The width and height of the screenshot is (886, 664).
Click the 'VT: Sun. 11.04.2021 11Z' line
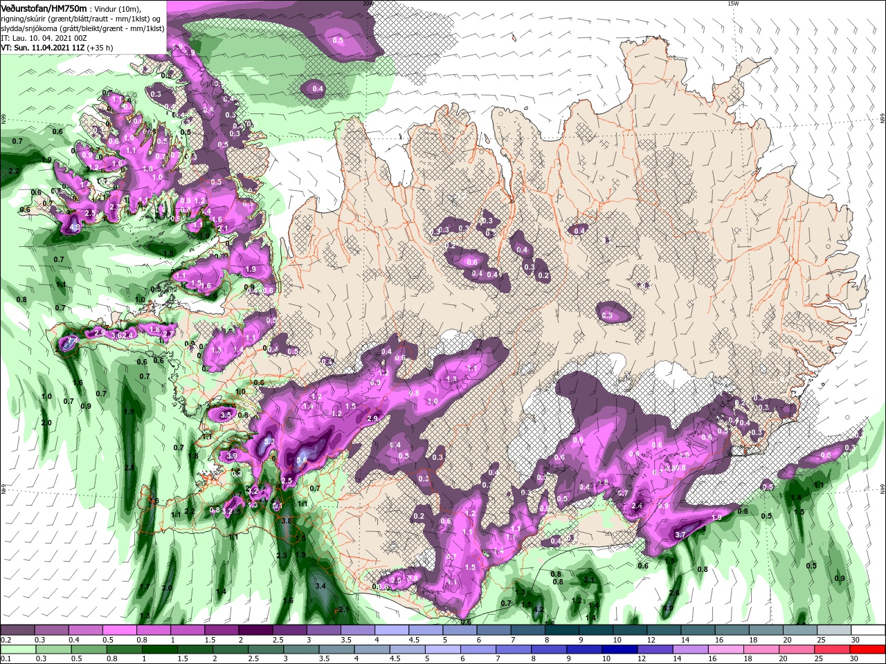pos(42,48)
